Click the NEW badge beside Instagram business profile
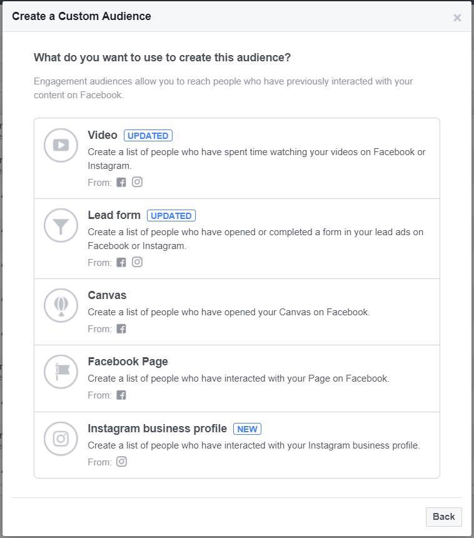This screenshot has height=538, width=474. pyautogui.click(x=247, y=429)
